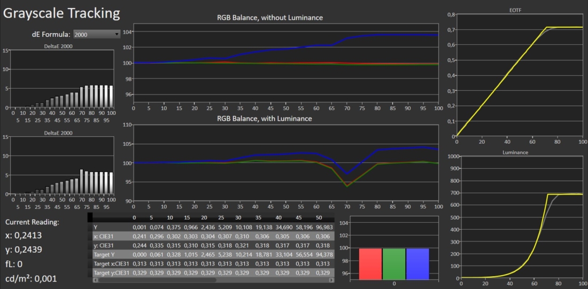Screen dimensions: 588x289
Task: Click the '45' column header in data table
Action: 299,218
